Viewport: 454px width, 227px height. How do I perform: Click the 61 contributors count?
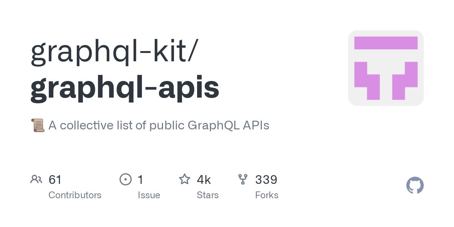pos(55,179)
